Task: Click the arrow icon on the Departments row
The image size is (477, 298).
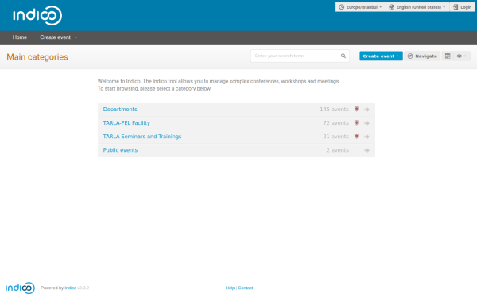Action: coord(366,110)
